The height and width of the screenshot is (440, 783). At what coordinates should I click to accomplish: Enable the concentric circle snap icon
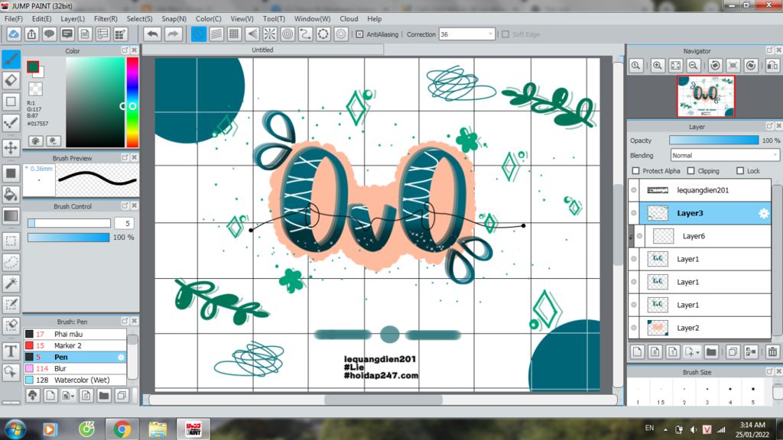click(288, 34)
